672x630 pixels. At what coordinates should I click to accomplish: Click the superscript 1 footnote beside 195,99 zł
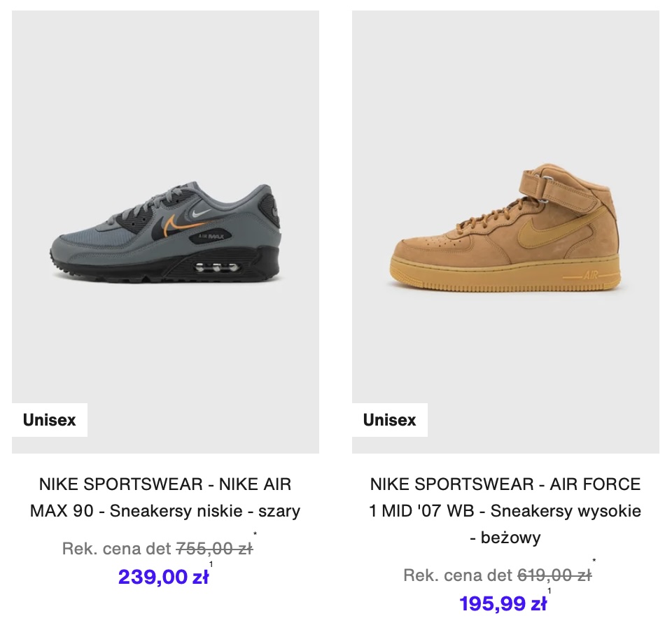[x=549, y=591]
